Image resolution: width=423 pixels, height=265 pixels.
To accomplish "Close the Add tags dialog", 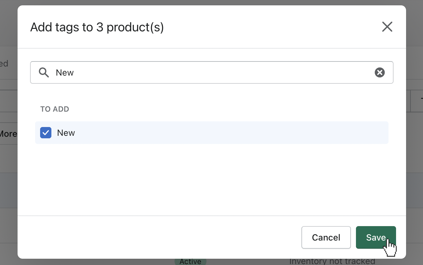I will coord(387,27).
